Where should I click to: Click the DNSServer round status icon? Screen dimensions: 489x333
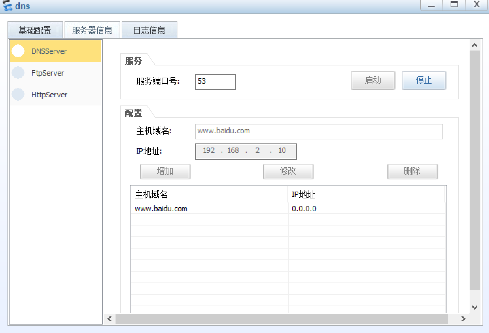[18, 51]
